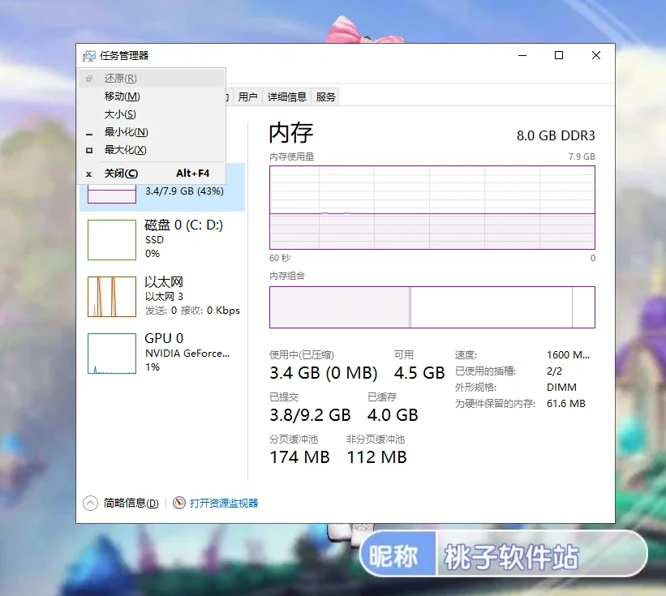Click the slots used value 2/2
The image size is (666, 596).
[554, 371]
